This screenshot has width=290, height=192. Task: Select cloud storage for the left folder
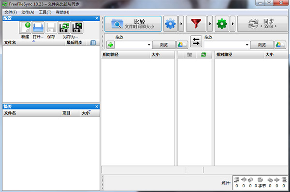[182, 45]
